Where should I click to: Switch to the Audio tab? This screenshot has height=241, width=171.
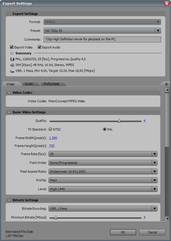coord(29,84)
